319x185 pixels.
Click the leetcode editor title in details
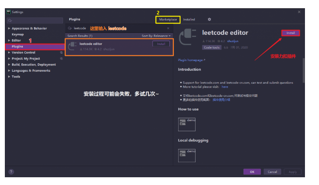pos(225,32)
